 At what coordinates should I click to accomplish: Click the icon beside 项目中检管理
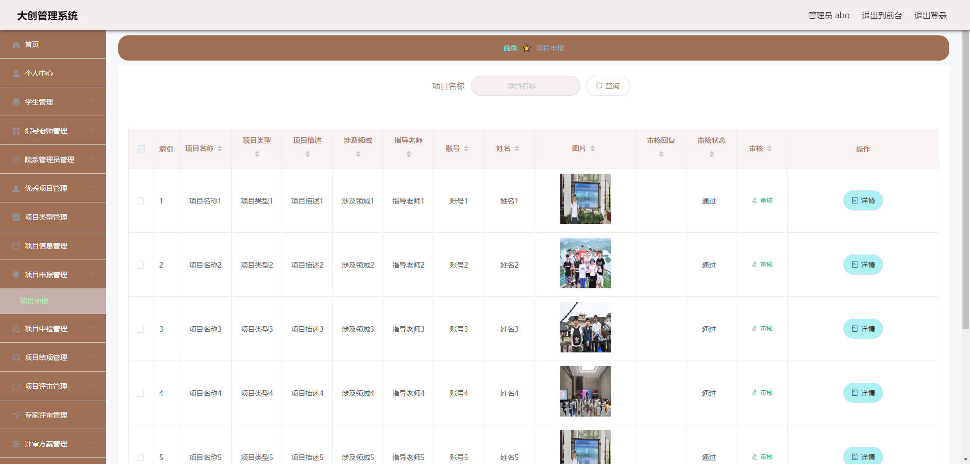click(16, 329)
